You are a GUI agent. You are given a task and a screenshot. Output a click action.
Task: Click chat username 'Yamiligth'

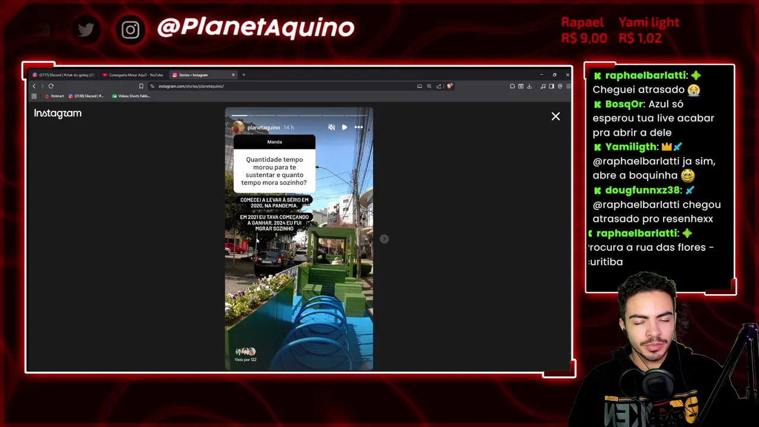[x=631, y=147]
